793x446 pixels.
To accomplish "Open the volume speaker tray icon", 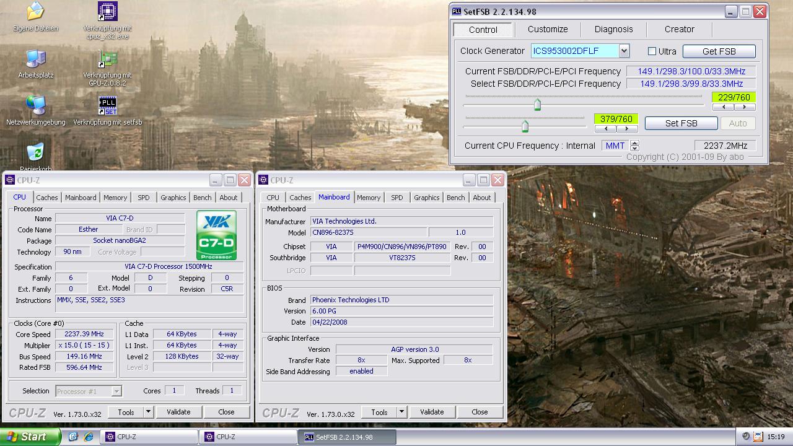I will click(x=746, y=437).
